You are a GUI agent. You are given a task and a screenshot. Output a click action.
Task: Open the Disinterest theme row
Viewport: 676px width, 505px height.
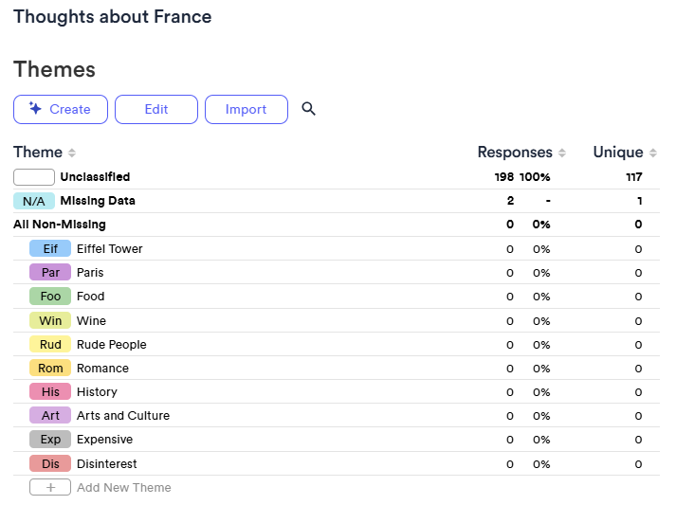tap(337, 463)
